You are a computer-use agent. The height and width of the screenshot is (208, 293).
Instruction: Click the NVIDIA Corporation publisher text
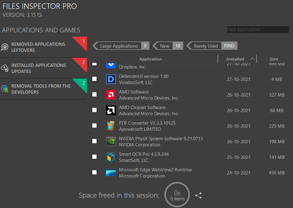[139, 145]
